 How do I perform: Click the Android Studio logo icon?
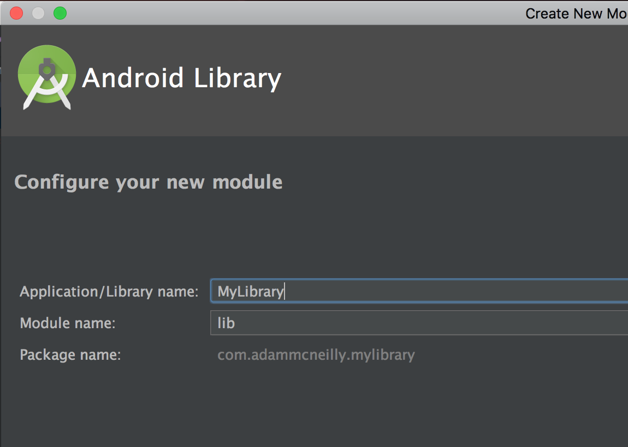click(46, 77)
